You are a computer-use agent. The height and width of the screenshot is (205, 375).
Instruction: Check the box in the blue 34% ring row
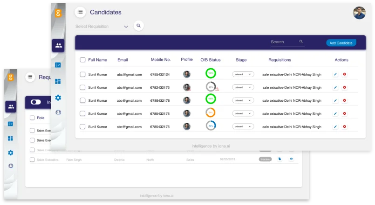82,126
